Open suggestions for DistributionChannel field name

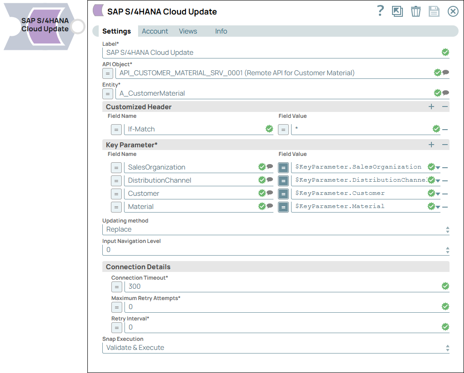tap(270, 179)
